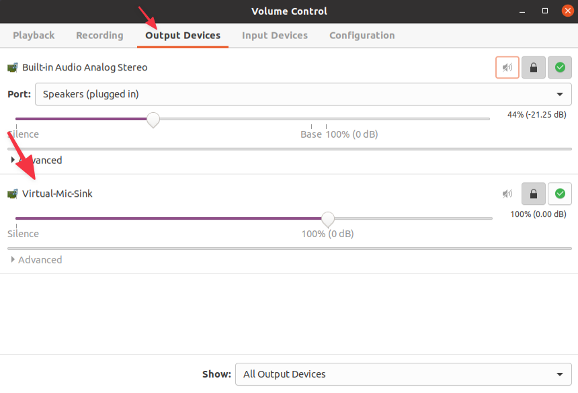The height and width of the screenshot is (393, 578).
Task: Mute the Built-in Audio Analog Stereo output
Action: pos(507,68)
